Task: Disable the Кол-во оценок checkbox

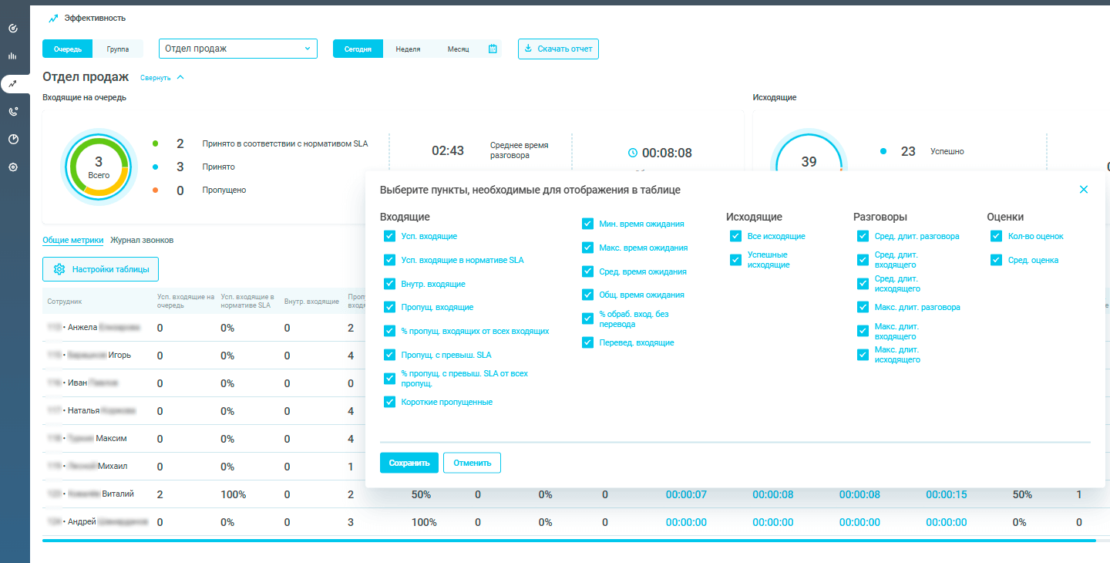Action: (x=996, y=237)
